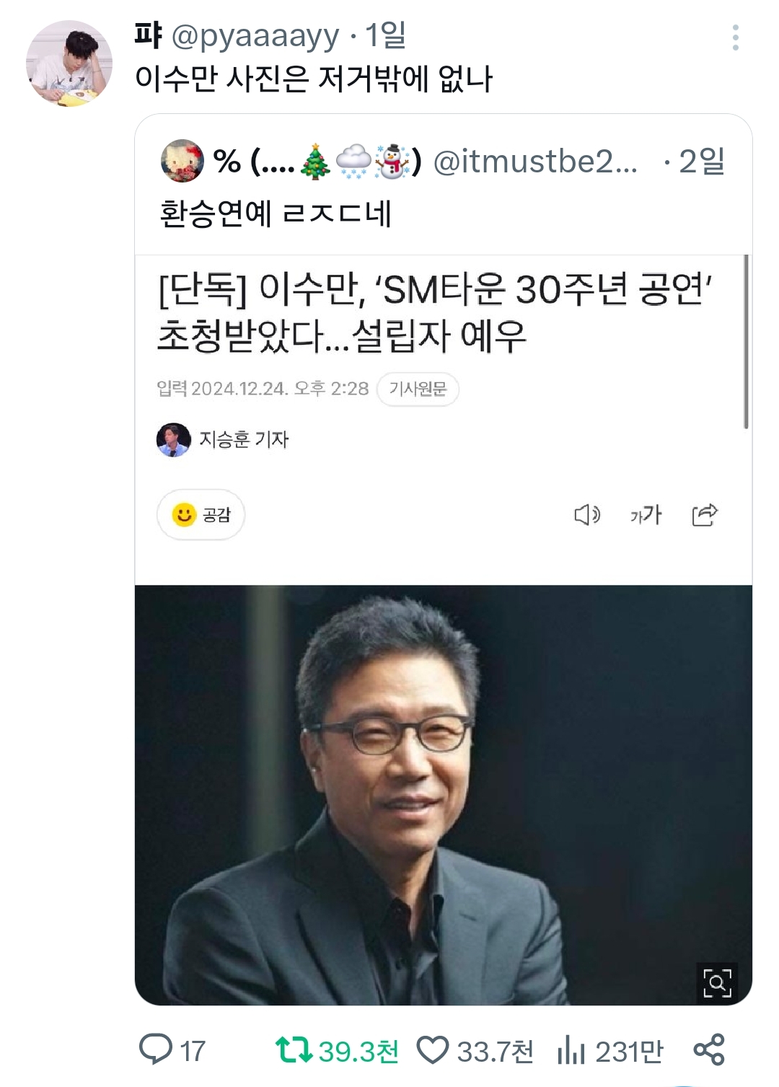779x1087 pixels.
Task: Enlarge the photo of man in glasses
Action: tap(443, 793)
